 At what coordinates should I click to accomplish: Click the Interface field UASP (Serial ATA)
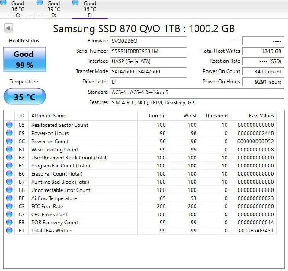[148, 61]
